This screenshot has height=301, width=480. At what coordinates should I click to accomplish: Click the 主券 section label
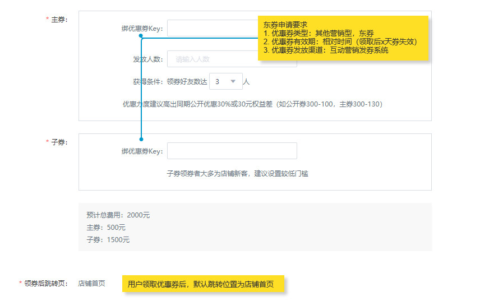[x=59, y=20]
